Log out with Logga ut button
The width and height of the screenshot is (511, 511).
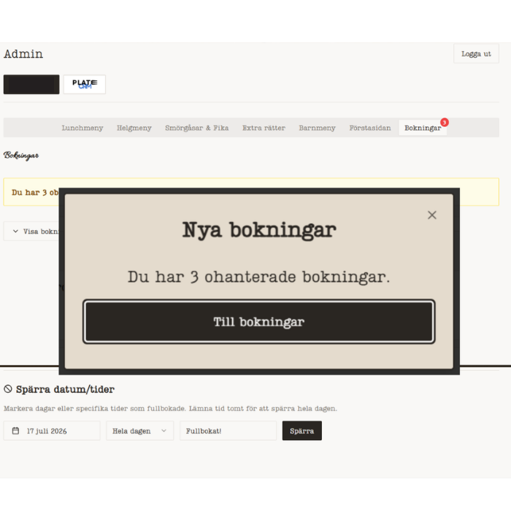(x=476, y=54)
